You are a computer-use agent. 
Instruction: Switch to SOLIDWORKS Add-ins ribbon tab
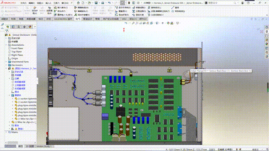[63, 19]
